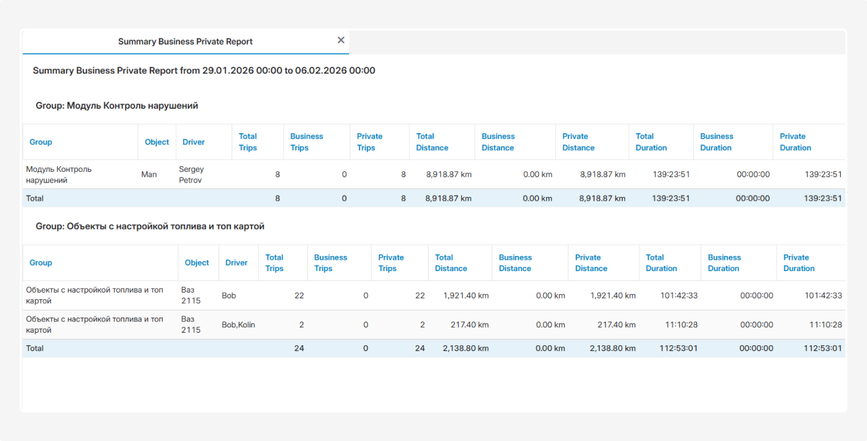Click Private Duration header in first table
The image size is (867, 441).
[x=795, y=142]
